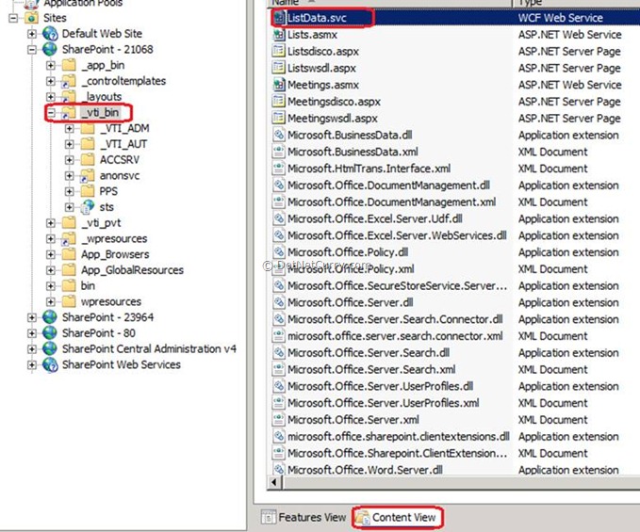
Task: Click the SharePoint - 21068 globe icon
Action: pyautogui.click(x=50, y=49)
